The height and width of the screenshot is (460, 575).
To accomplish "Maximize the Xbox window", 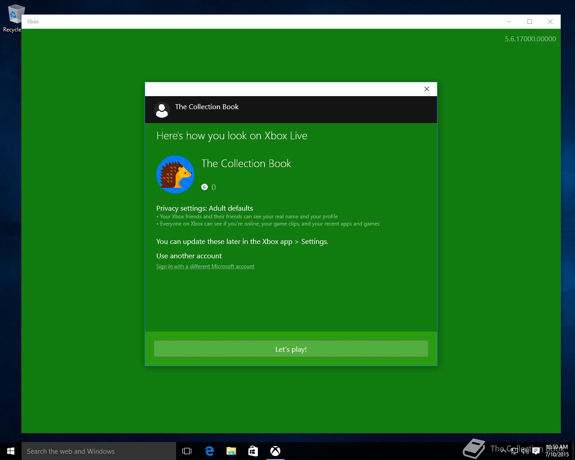I will tap(530, 22).
